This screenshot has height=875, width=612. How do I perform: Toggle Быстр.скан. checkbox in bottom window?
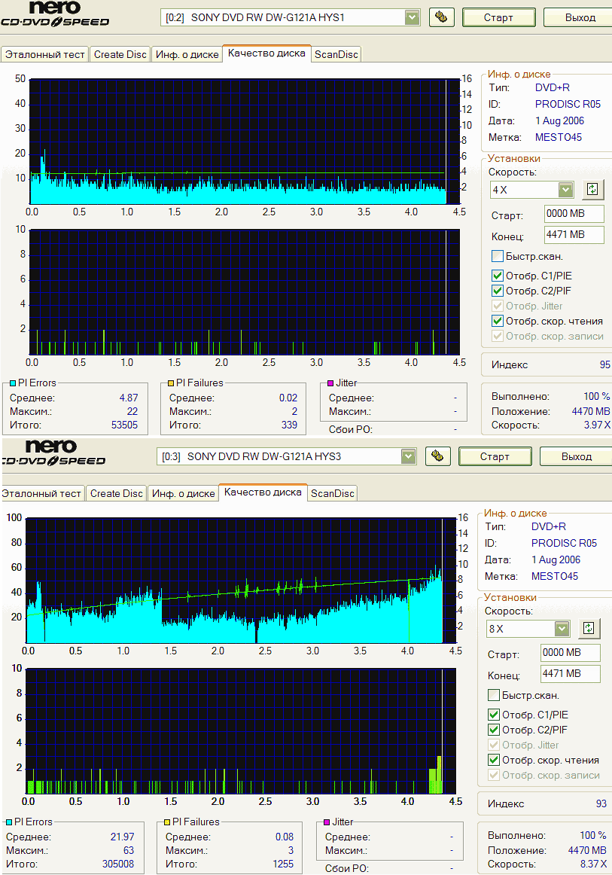tap(493, 695)
